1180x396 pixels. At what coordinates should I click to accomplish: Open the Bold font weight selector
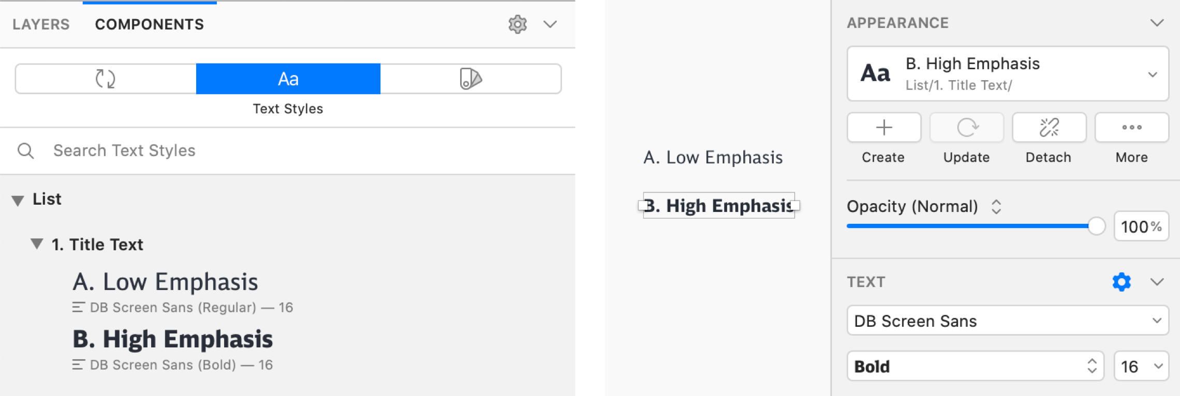click(x=975, y=367)
